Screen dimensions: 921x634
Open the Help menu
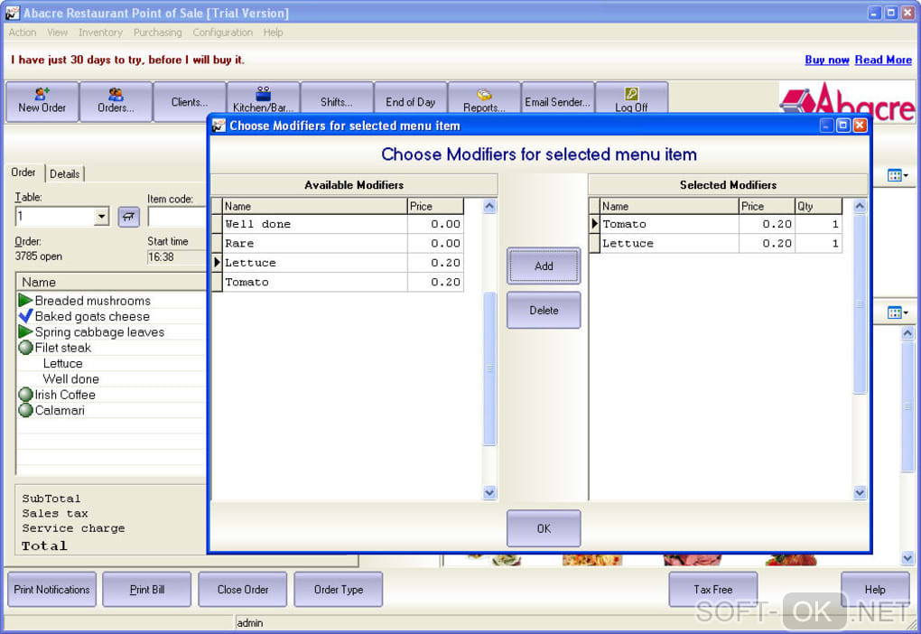pos(273,33)
